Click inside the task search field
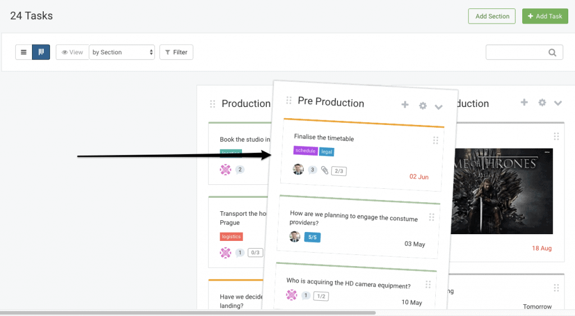Image resolution: width=575 pixels, height=316 pixels. tap(517, 52)
